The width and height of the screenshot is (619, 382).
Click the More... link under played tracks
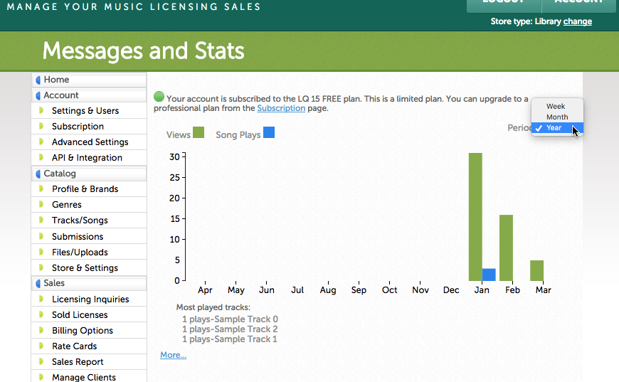(173, 355)
